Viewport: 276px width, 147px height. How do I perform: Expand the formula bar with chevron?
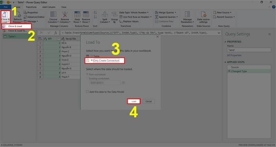pos(219,33)
